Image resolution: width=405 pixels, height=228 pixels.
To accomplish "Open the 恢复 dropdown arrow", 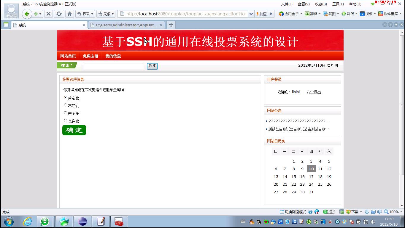I will click(92, 14).
